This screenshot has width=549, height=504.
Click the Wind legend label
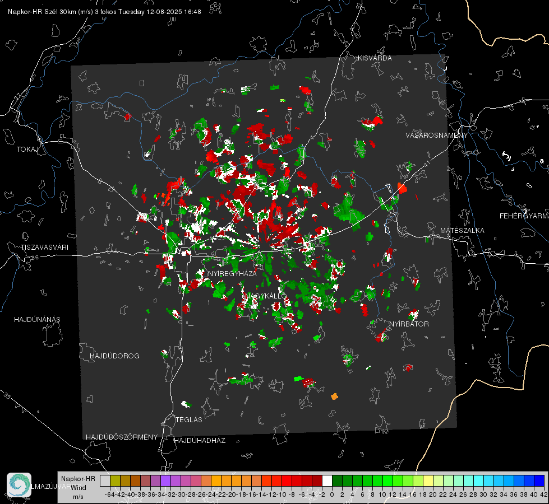79,488
